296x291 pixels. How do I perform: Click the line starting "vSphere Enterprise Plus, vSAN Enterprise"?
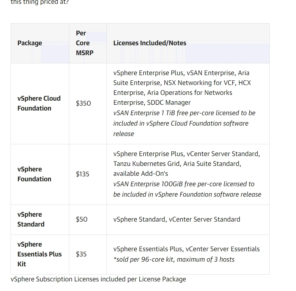(x=181, y=73)
